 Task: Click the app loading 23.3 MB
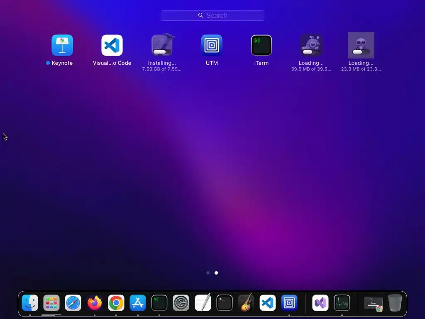pos(361,45)
